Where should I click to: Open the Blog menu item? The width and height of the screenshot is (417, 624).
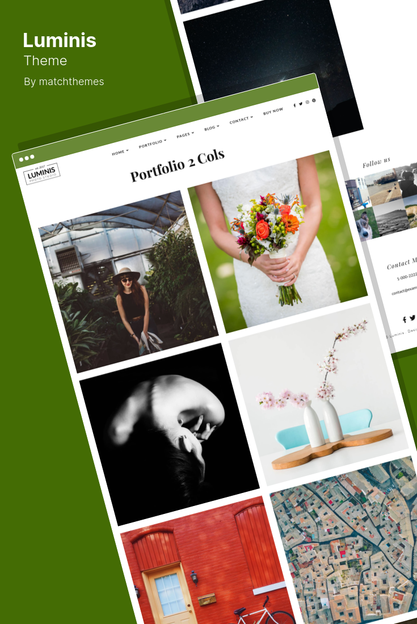point(212,128)
